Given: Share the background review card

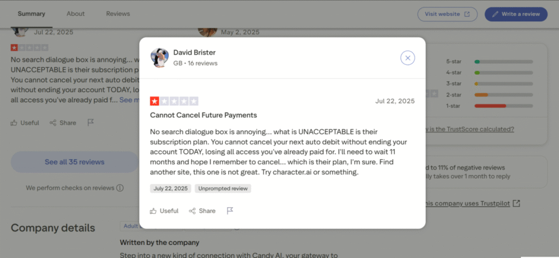Looking at the screenshot, I should tap(63, 123).
